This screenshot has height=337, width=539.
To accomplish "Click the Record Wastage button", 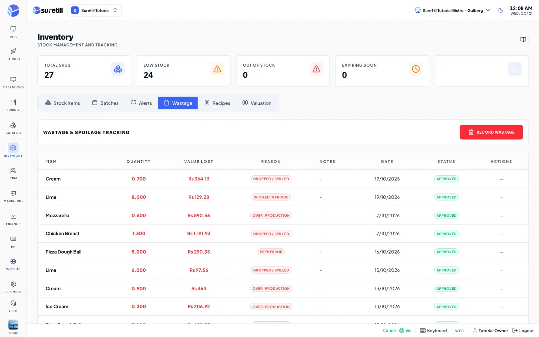I will coord(491,132).
